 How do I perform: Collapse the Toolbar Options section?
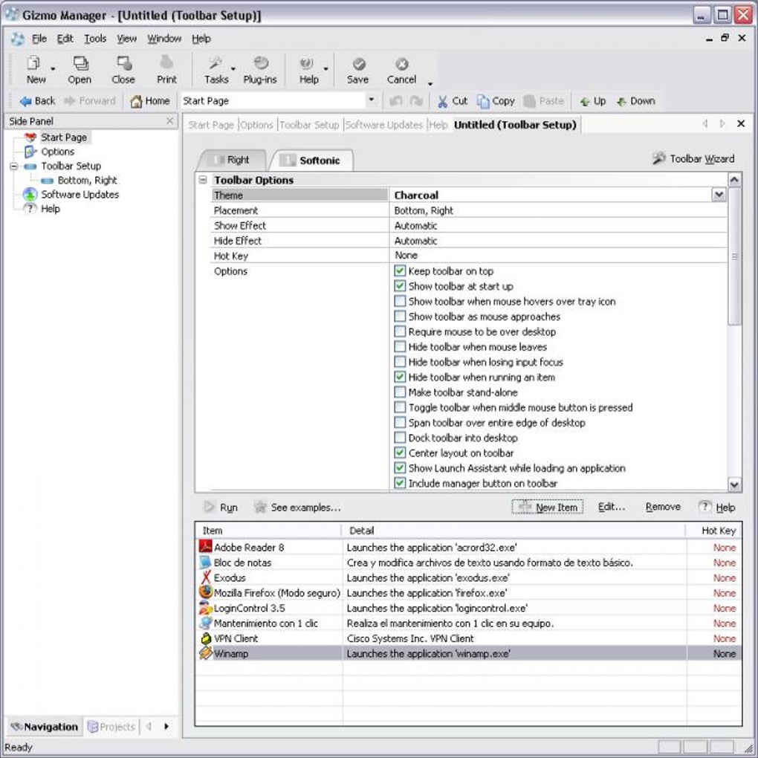(204, 180)
